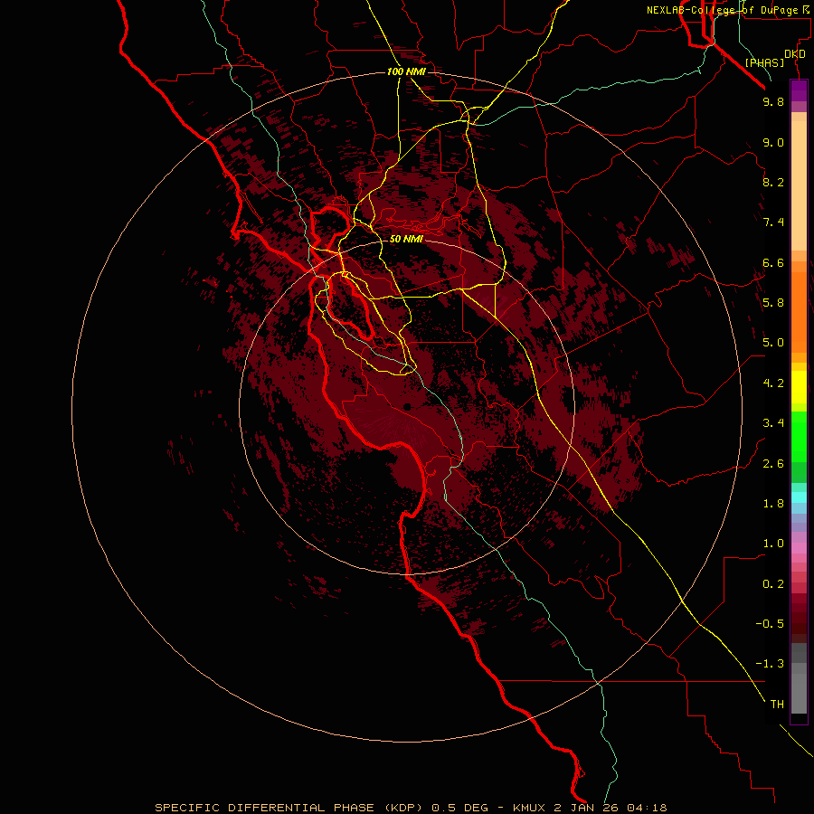Click the "100 NMI" range ring label
814x814 pixels.
tap(406, 71)
